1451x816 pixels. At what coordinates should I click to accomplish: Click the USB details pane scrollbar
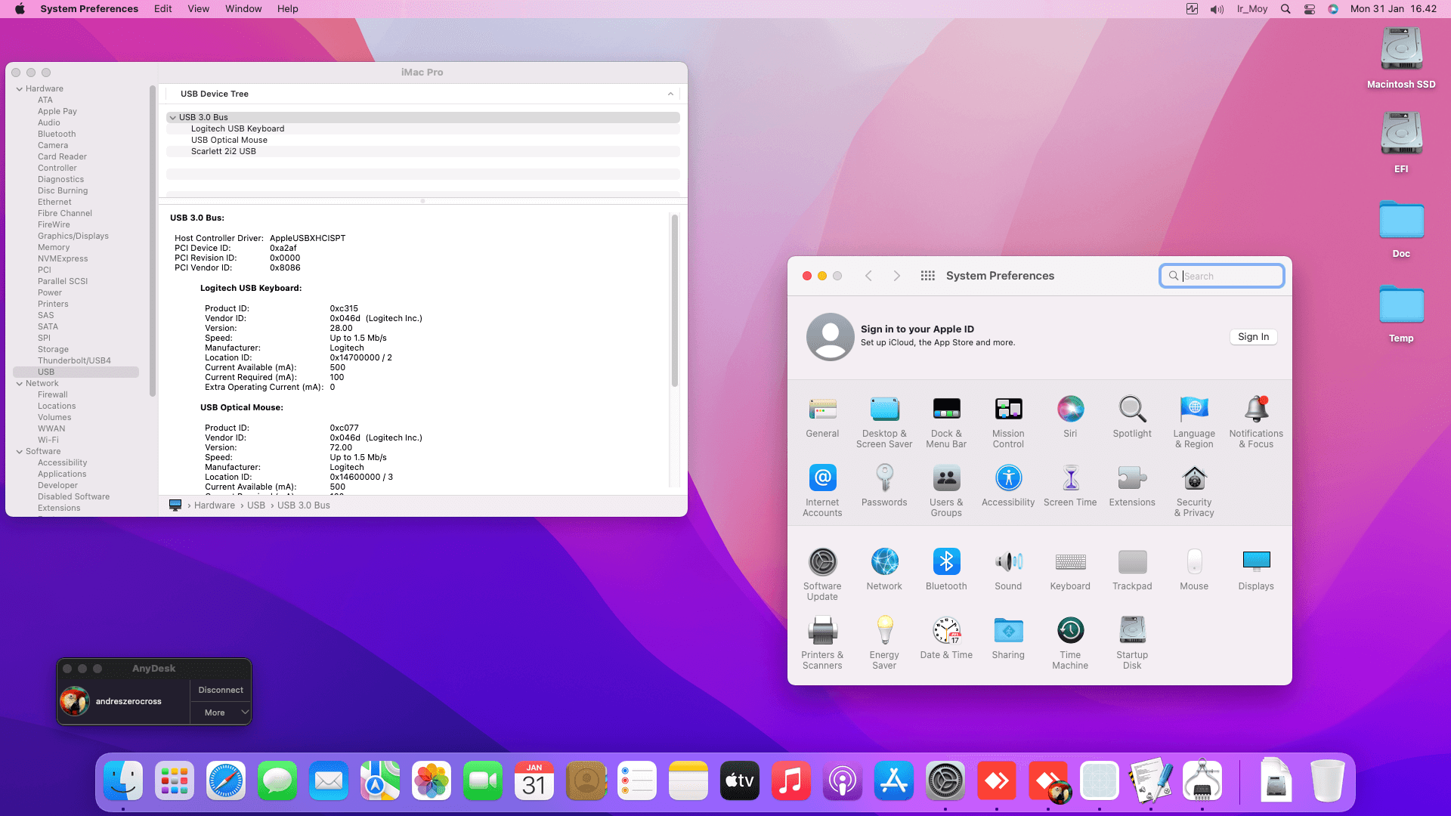(x=674, y=302)
